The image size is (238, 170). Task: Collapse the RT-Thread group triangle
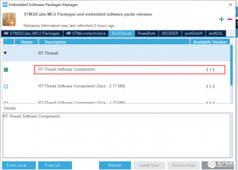[5, 53]
